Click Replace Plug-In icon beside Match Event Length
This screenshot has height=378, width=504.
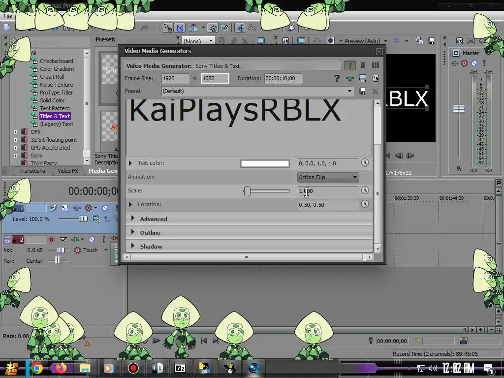pos(376,78)
